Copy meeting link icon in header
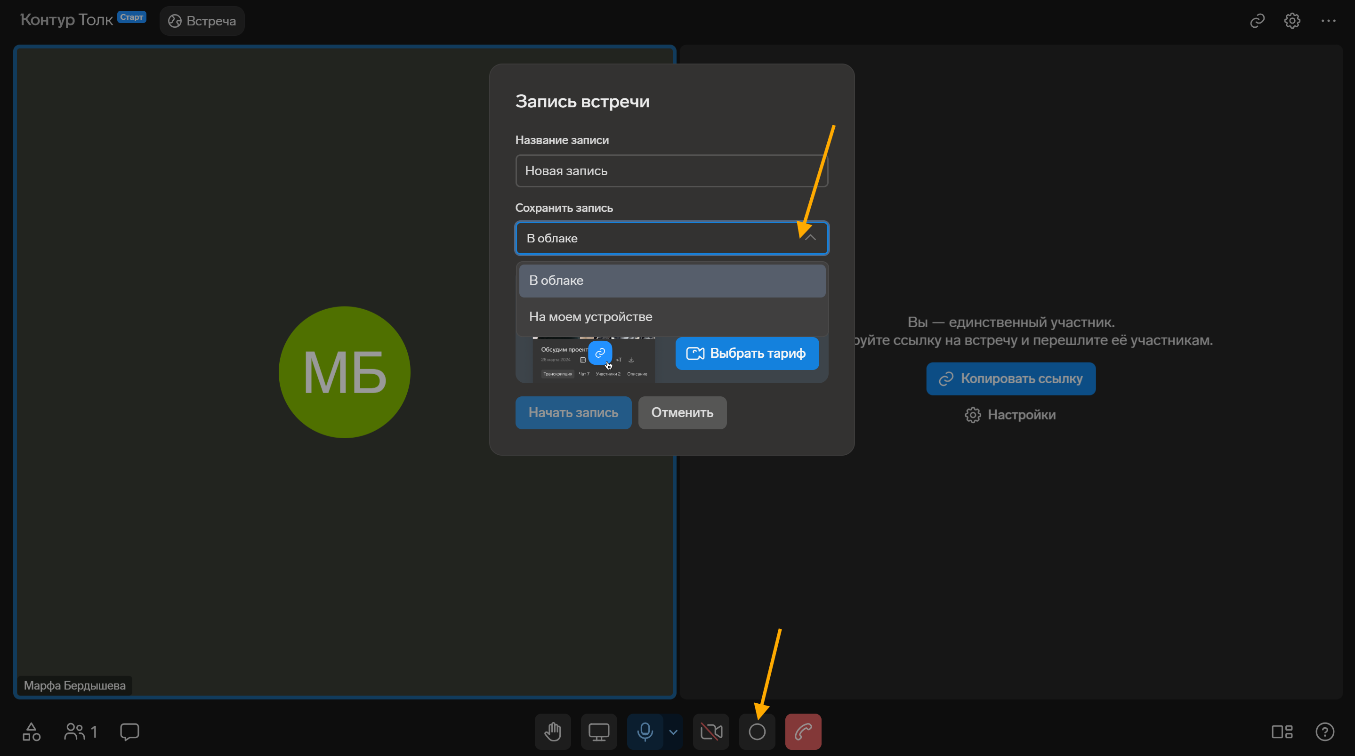The width and height of the screenshot is (1355, 756). click(x=1257, y=21)
